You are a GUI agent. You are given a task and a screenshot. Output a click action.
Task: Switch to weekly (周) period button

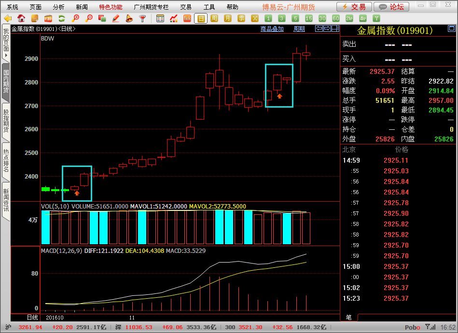point(214,19)
